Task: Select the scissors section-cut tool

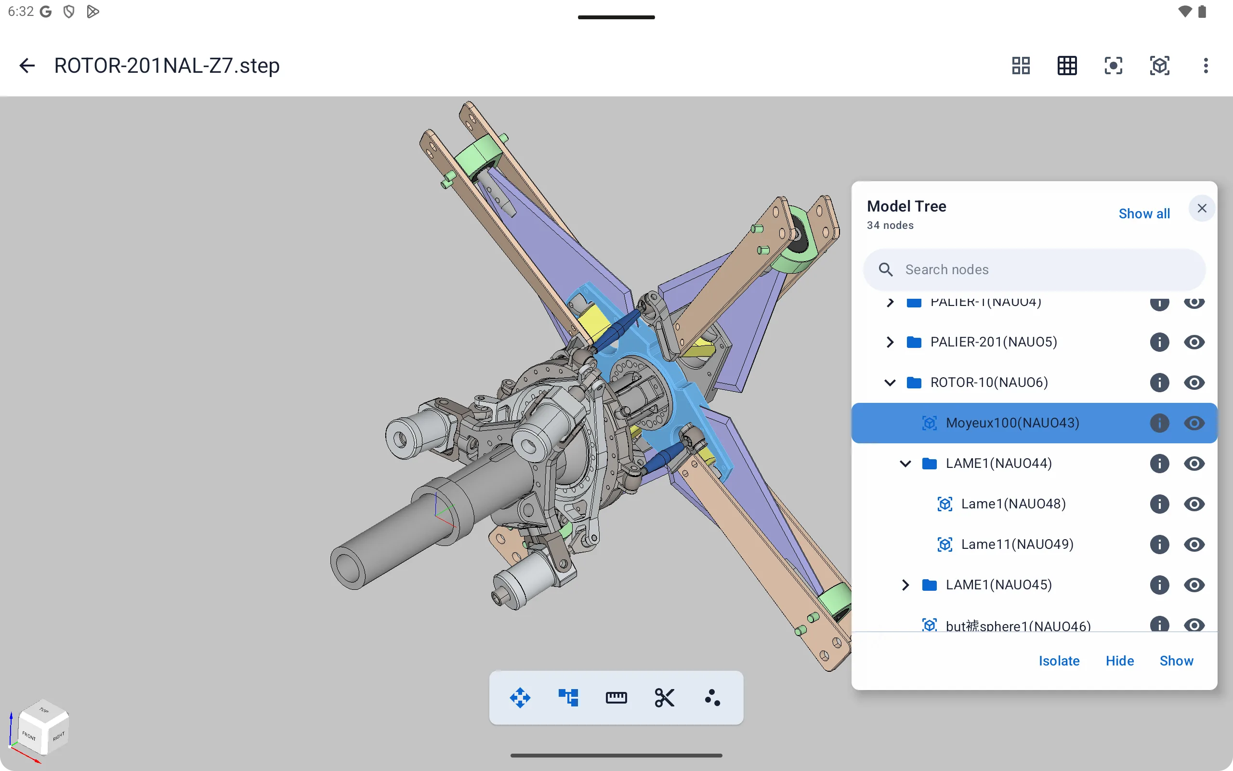Action: (x=664, y=698)
